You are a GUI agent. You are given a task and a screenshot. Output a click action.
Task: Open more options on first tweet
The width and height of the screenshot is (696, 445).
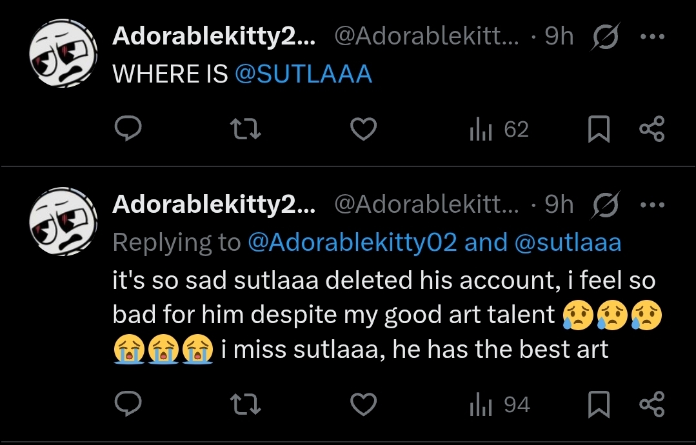[x=651, y=38]
